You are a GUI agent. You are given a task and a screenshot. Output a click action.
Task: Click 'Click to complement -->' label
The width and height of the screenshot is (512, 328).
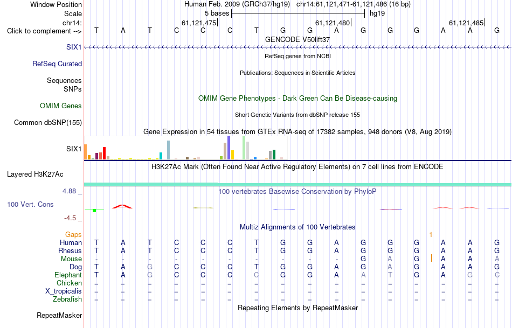click(44, 31)
